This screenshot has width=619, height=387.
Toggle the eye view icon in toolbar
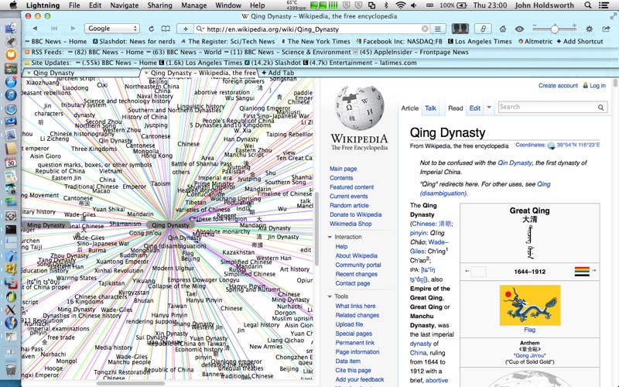519,29
